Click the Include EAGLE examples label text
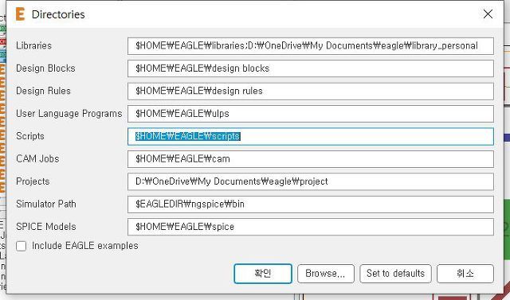The width and height of the screenshot is (510, 300). click(85, 246)
